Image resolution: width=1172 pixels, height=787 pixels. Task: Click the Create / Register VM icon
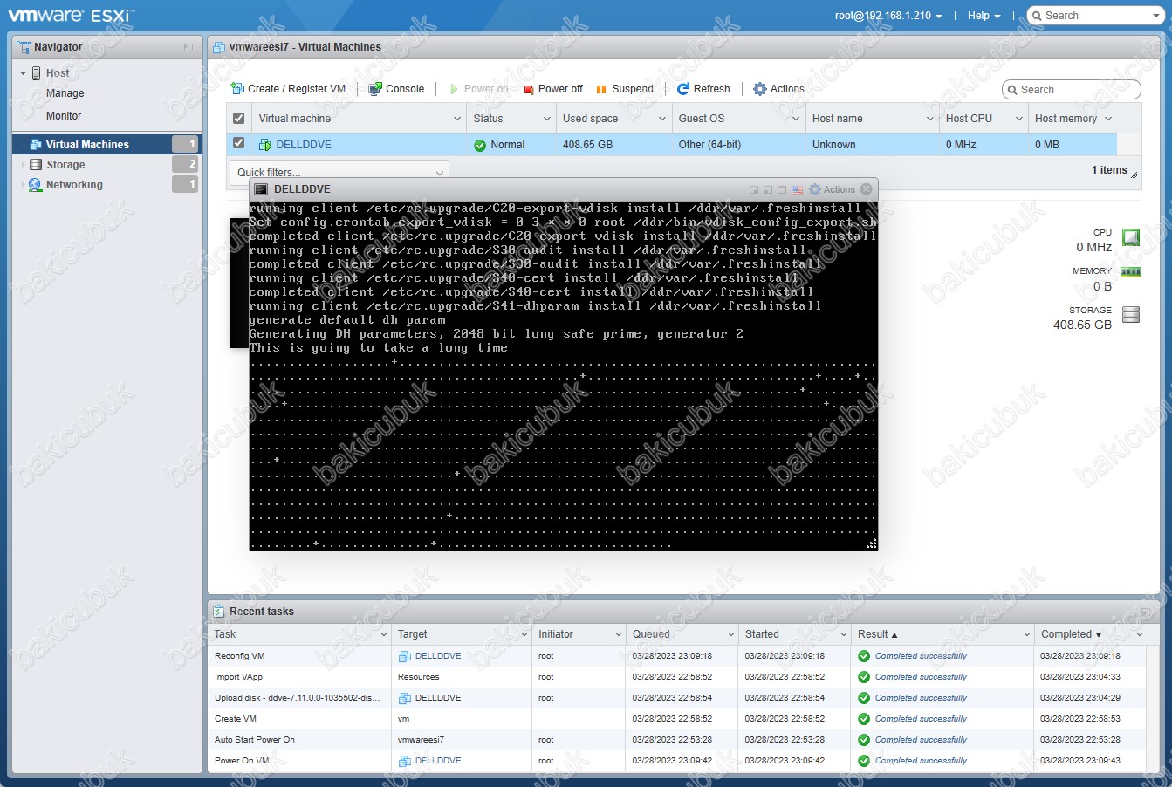[237, 89]
